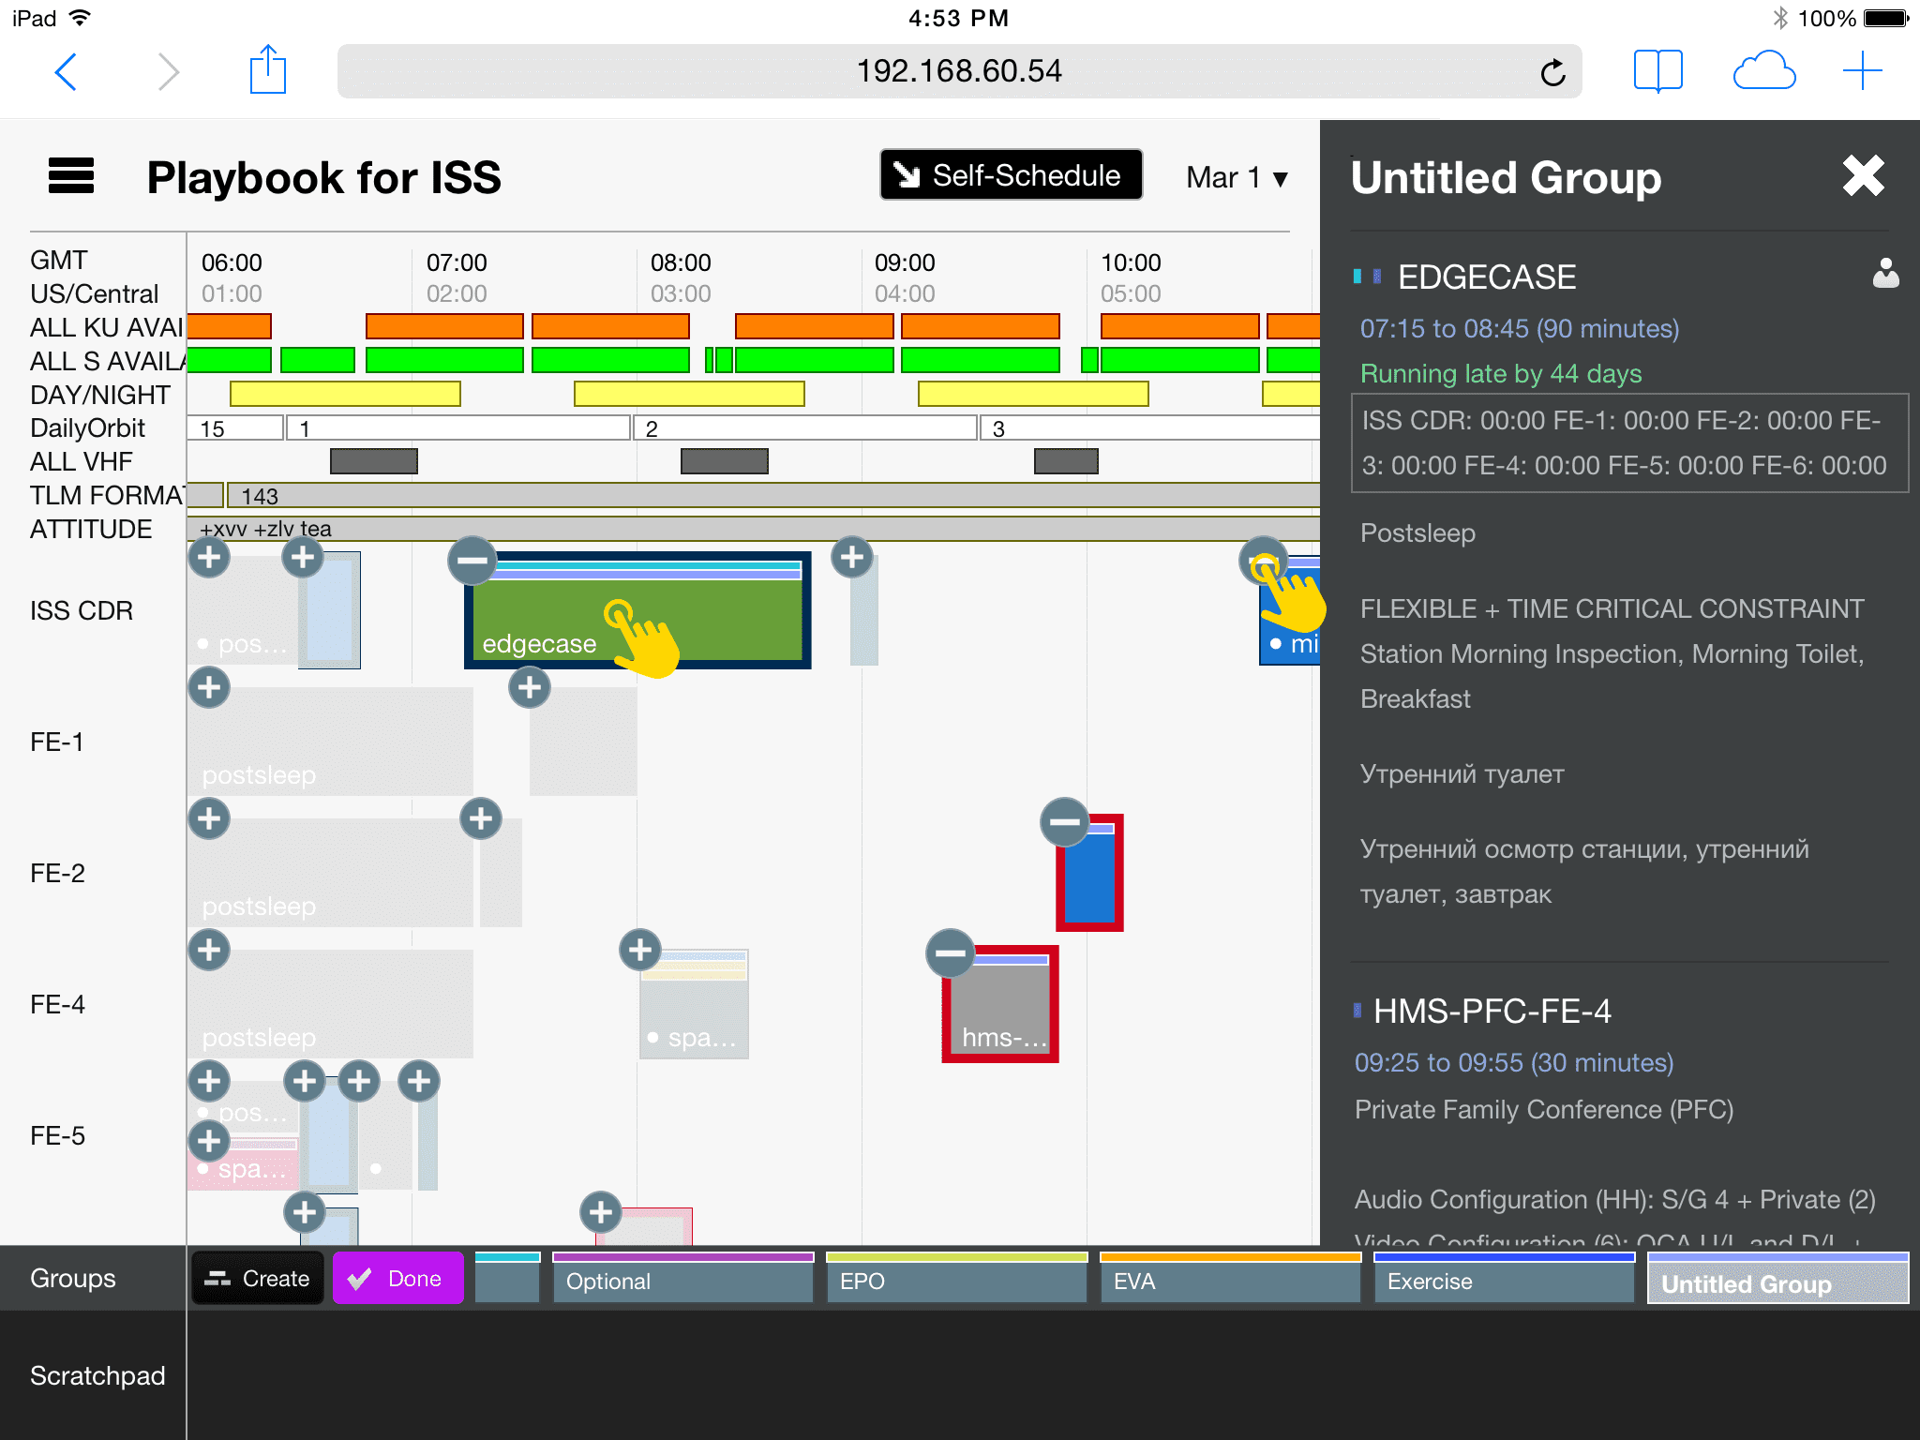Add the narrow ISS CDR block near 09:00
Viewport: 1920px width, 1440px height.
[852, 557]
